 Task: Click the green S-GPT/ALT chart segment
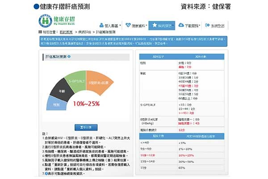click(x=75, y=81)
